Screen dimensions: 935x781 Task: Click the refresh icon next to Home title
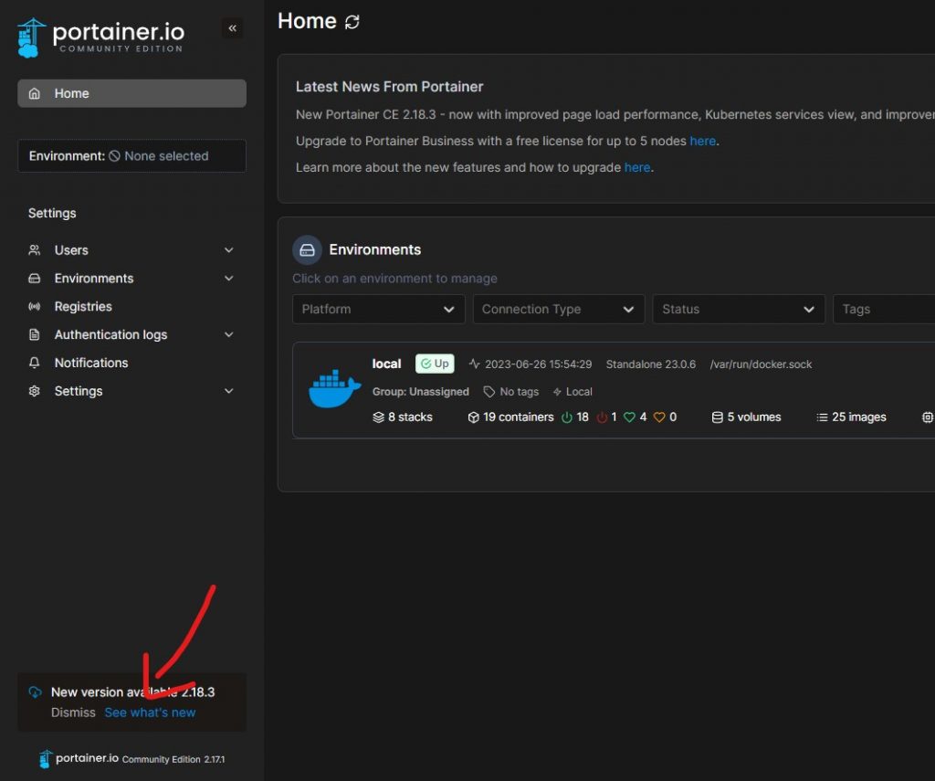(352, 22)
